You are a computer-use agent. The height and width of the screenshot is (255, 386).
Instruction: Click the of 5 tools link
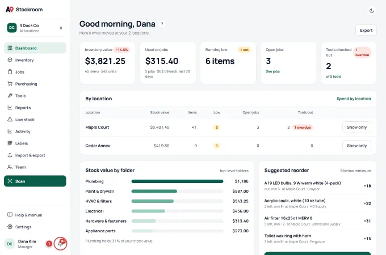333,76
